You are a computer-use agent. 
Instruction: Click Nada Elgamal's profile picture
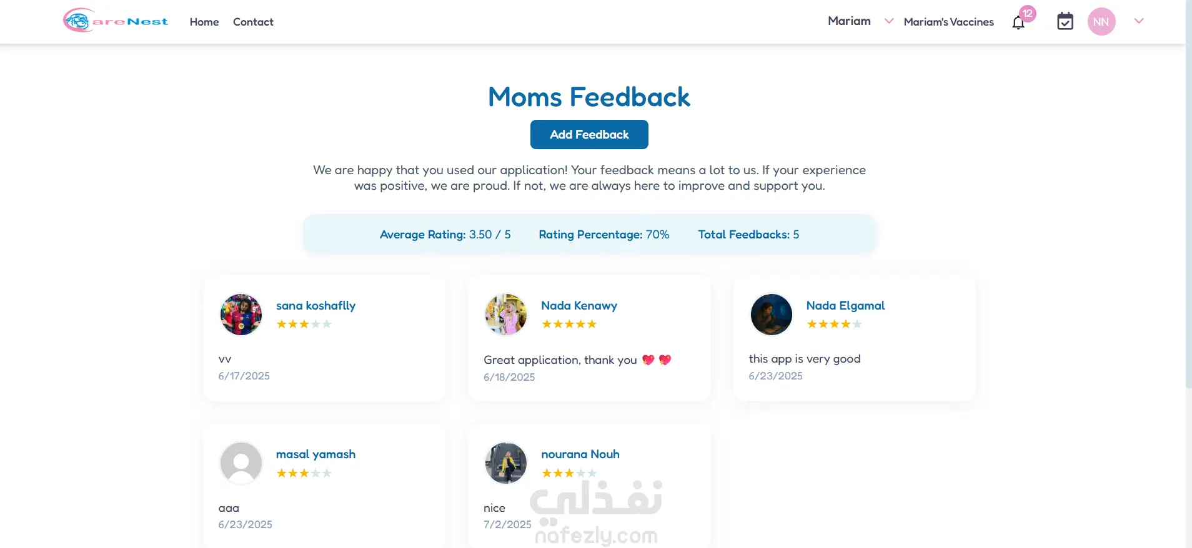click(x=771, y=315)
